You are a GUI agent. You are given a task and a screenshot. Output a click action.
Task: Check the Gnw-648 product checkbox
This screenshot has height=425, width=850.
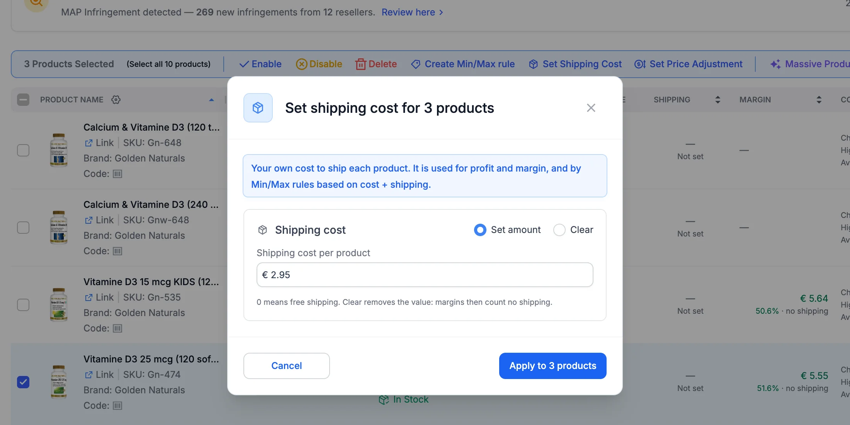click(x=23, y=228)
